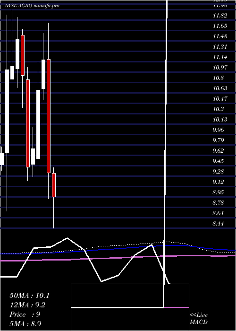Select the 8.95 price axis label

point(218,192)
